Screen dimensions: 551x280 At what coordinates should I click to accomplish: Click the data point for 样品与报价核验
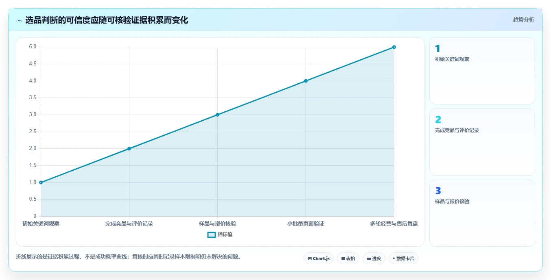[217, 115]
